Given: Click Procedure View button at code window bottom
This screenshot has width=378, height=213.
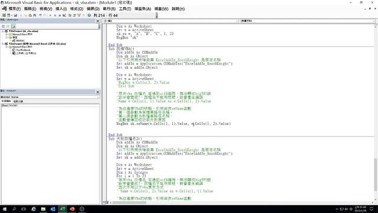Looking at the screenshot, I should coord(105,202).
